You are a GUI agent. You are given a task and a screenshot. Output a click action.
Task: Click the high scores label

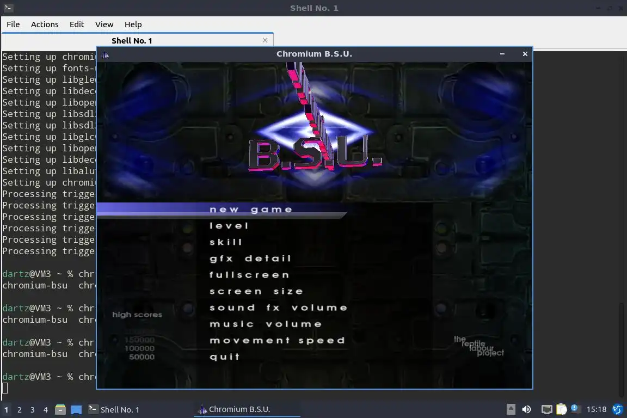137,315
